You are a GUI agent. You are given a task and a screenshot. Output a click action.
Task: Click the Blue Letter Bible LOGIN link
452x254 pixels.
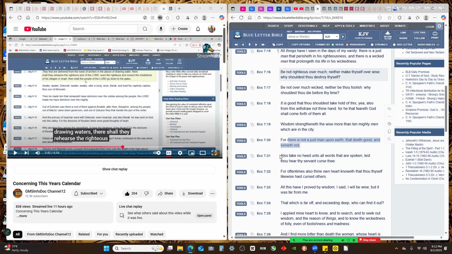pyautogui.click(x=430, y=26)
